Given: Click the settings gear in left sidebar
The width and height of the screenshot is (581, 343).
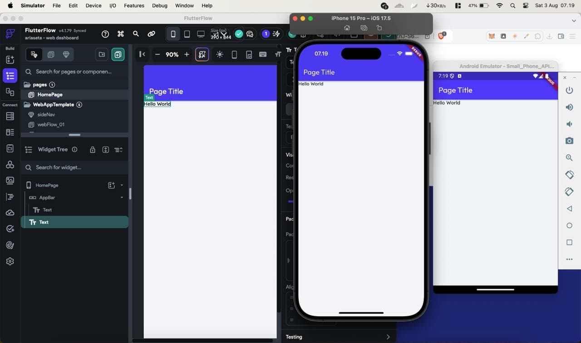Looking at the screenshot, I should 10,261.
